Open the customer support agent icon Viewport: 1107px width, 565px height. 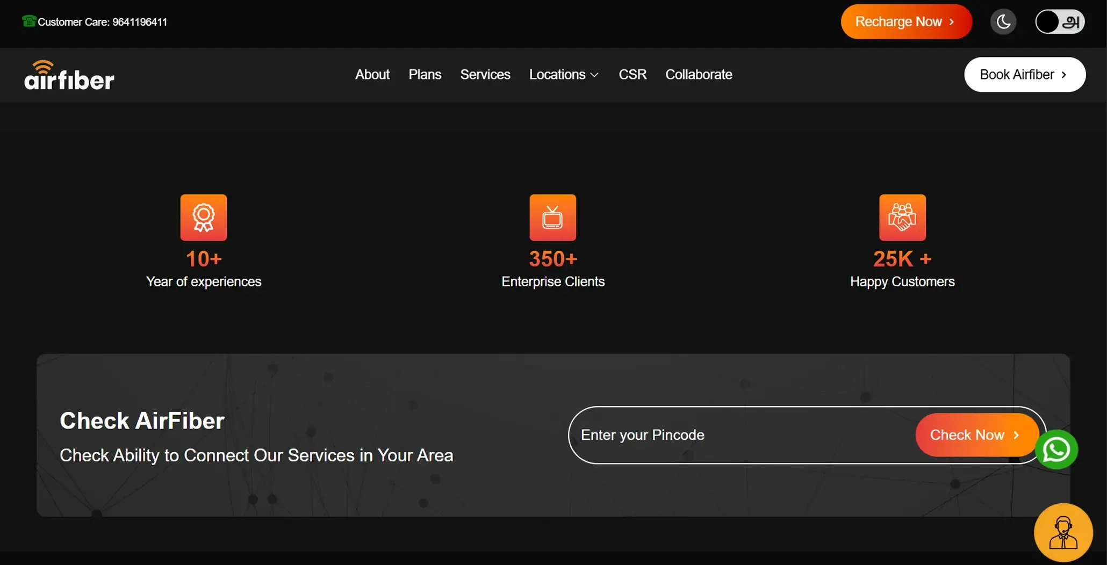1063,532
